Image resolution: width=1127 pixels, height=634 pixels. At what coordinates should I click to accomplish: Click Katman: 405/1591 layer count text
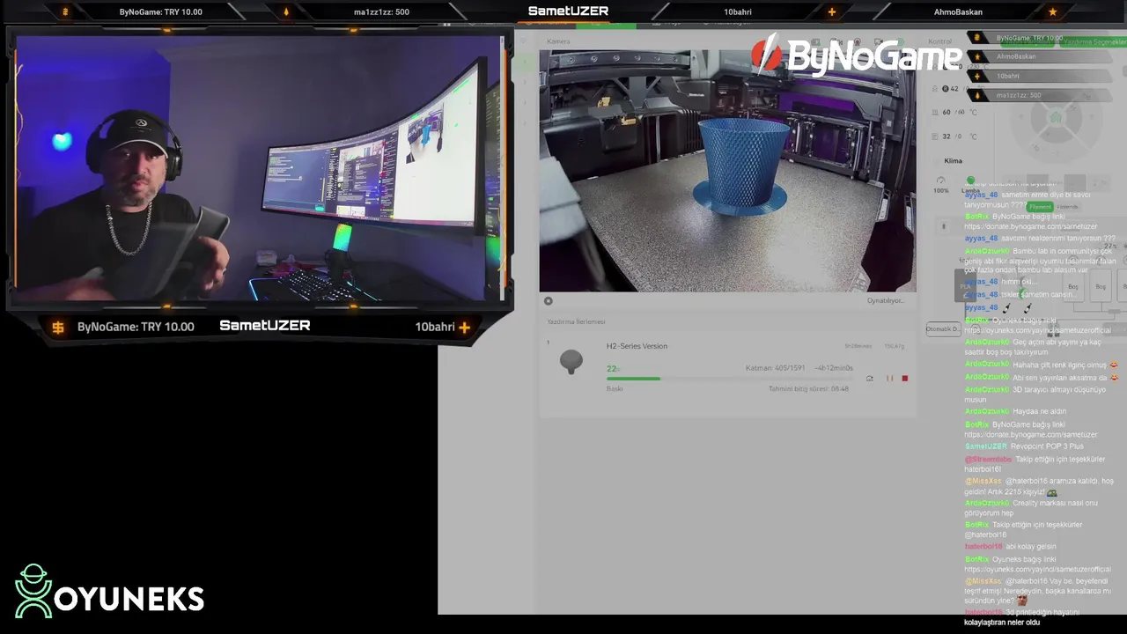click(777, 368)
